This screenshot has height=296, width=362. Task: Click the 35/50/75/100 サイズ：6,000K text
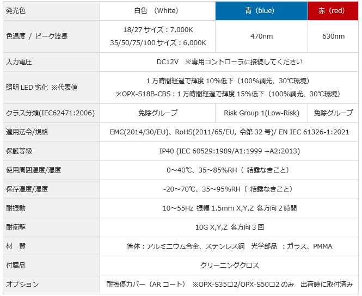[x=158, y=42]
